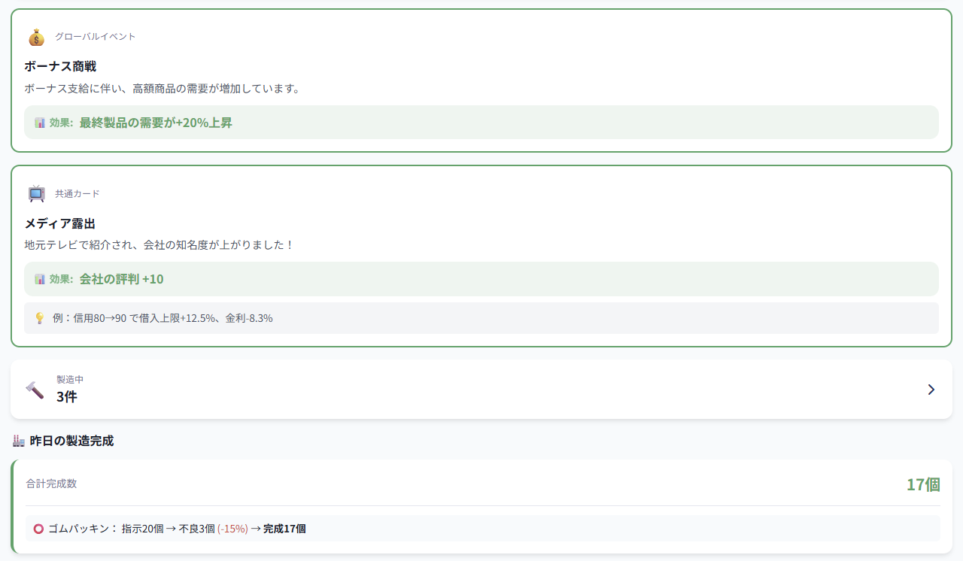Click the 共通カード category label
The height and width of the screenshot is (561, 963).
point(77,194)
